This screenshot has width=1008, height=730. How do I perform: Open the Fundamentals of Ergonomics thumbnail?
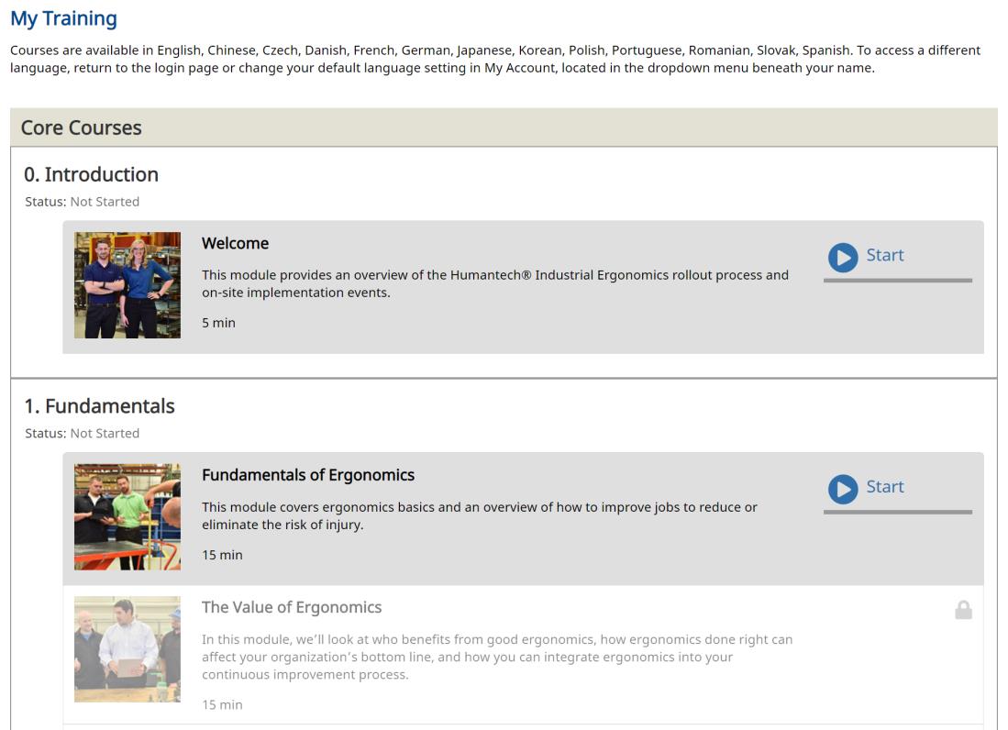[x=127, y=516]
